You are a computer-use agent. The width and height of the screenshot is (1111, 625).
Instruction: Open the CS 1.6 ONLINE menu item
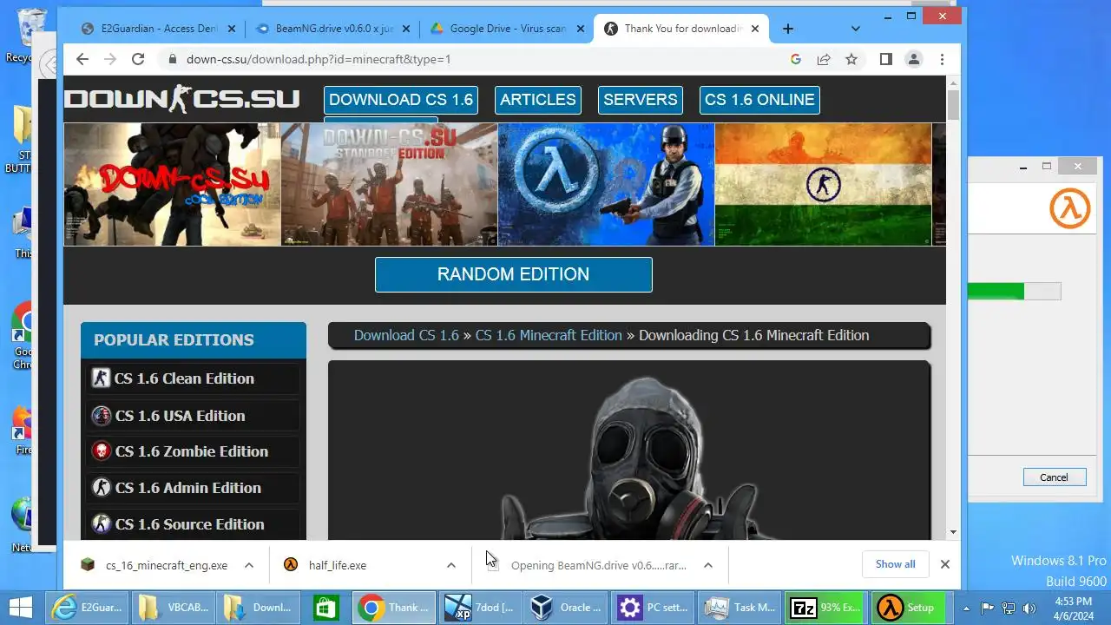click(x=759, y=100)
